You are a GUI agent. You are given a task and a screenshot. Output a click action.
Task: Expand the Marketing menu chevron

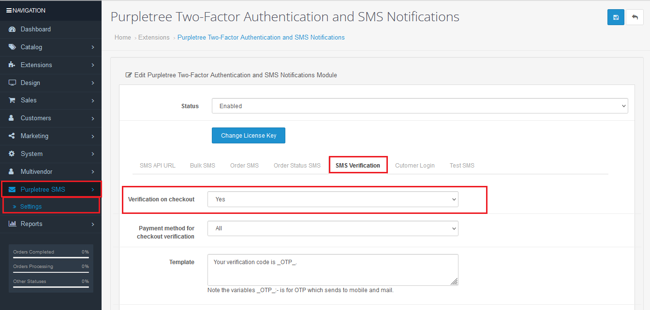pyautogui.click(x=92, y=136)
